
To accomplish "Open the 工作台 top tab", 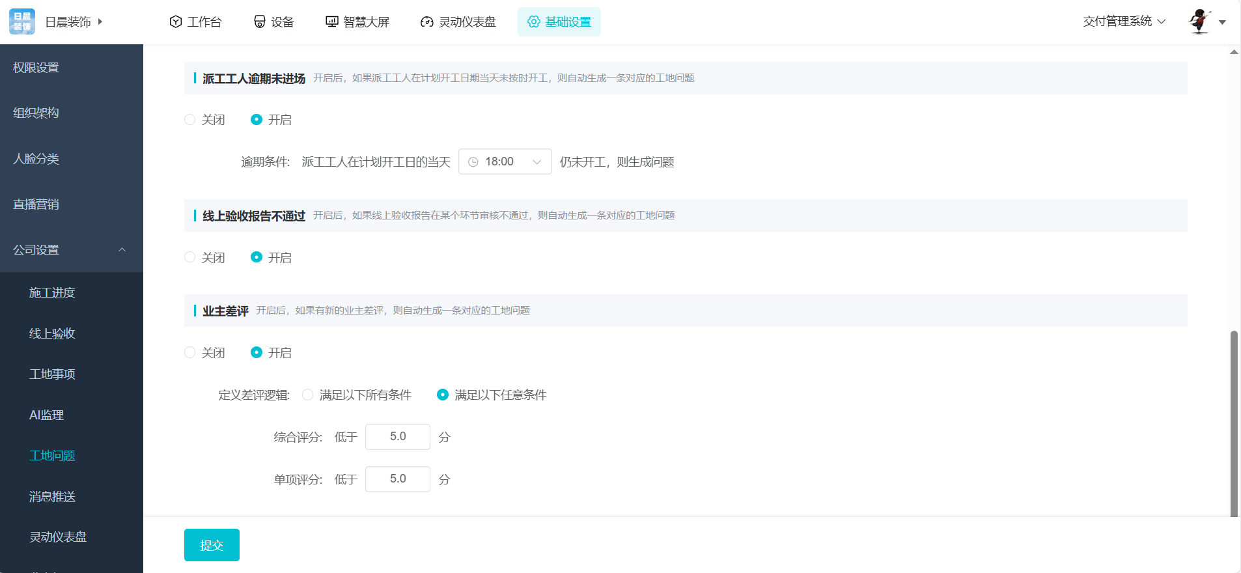I will pyautogui.click(x=195, y=21).
